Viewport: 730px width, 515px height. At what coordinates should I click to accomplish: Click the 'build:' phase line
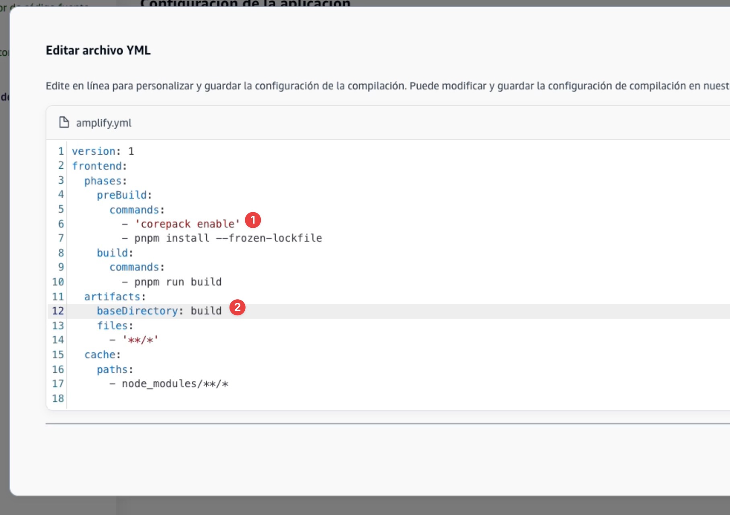tap(115, 253)
